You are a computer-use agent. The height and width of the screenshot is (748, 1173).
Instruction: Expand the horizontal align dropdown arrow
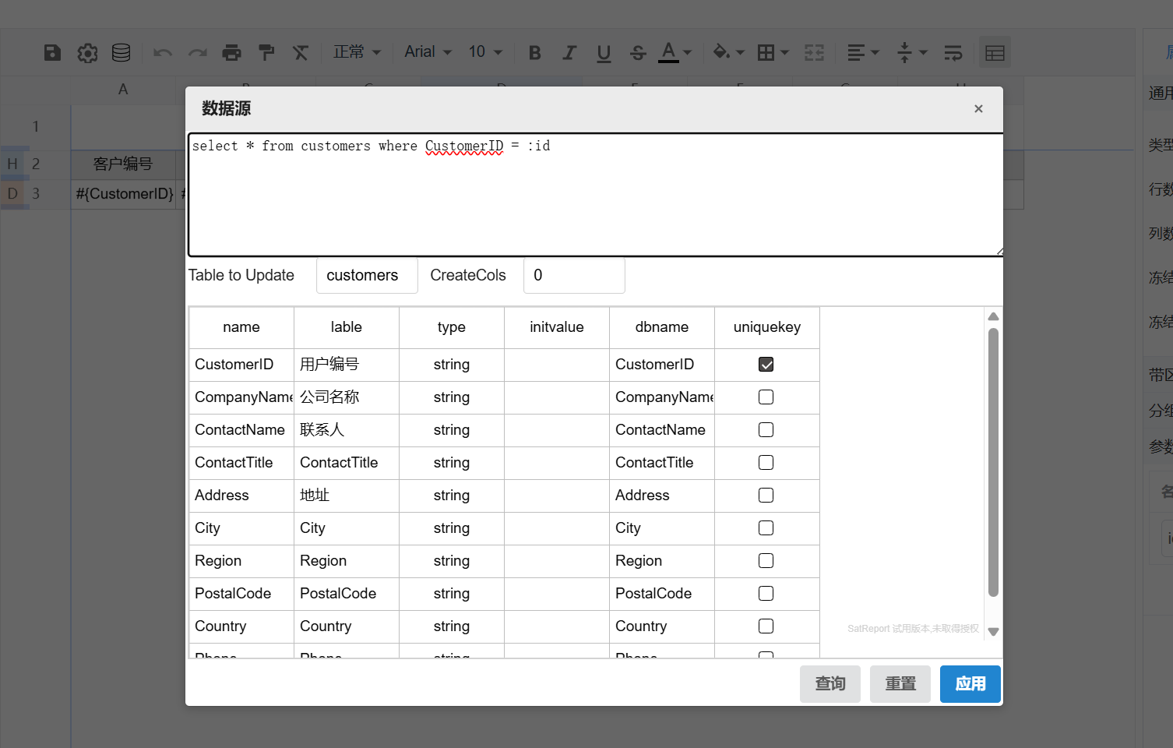click(x=875, y=52)
